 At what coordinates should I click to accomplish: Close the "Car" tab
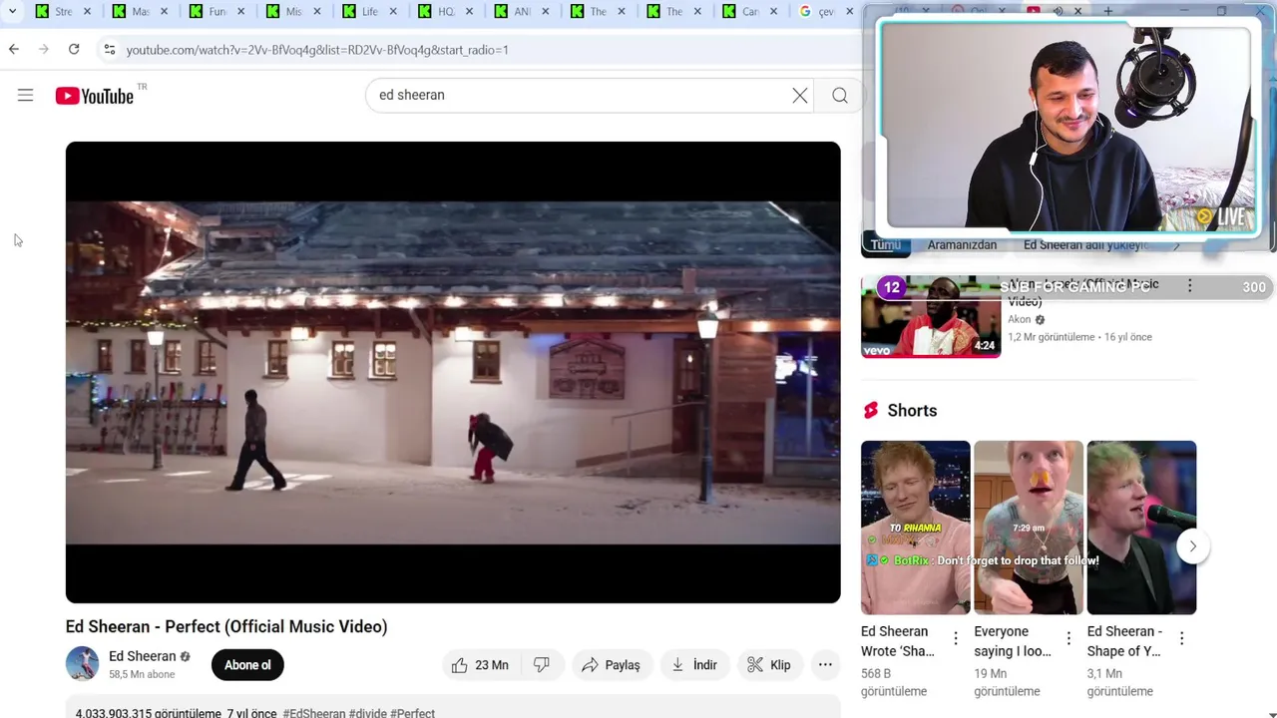pyautogui.click(x=774, y=12)
